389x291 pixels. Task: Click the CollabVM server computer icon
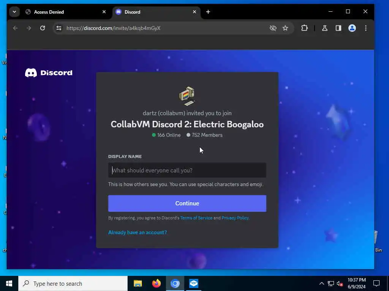pos(187,96)
